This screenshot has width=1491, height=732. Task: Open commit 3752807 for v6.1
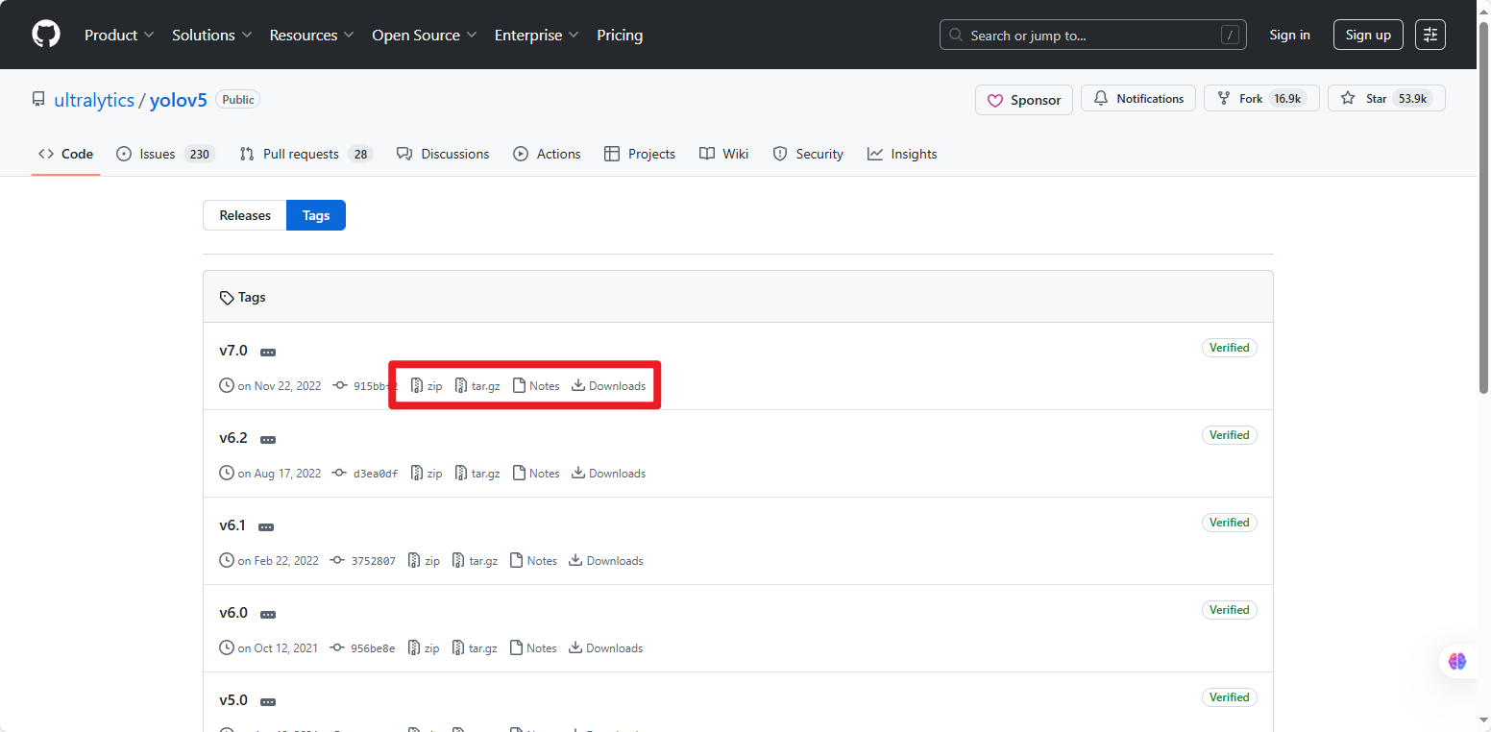pos(364,561)
